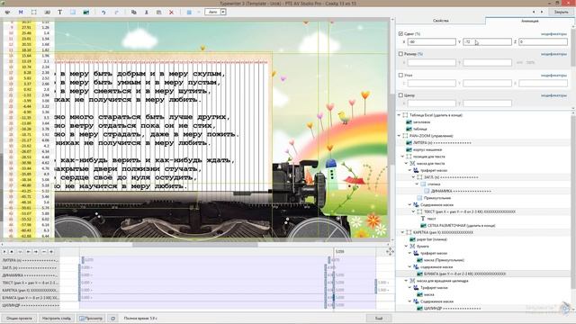The width and height of the screenshot is (576, 324).
Task: Click the four-arrow icon right of the timeline
Action: 390,251
